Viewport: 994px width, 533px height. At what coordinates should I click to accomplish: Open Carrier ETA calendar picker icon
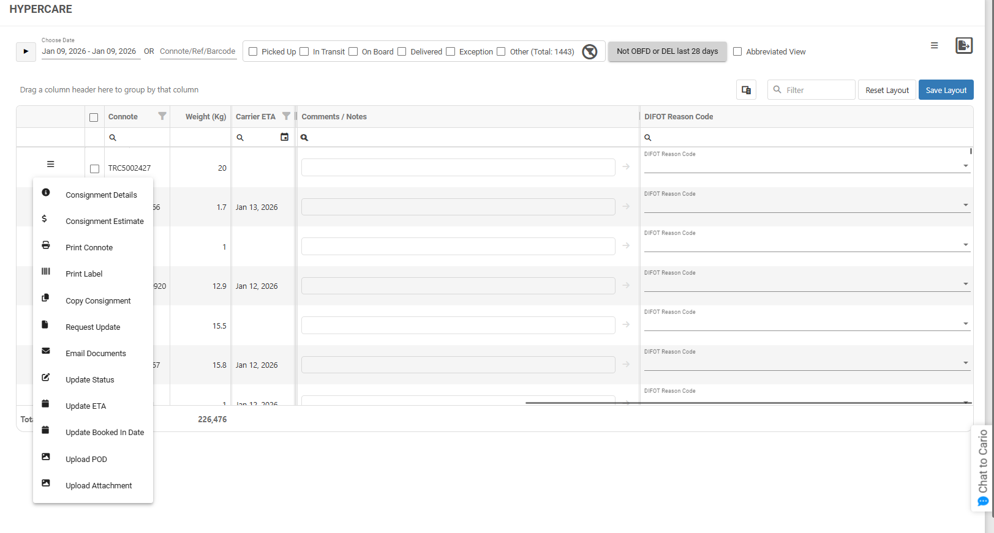pyautogui.click(x=284, y=137)
